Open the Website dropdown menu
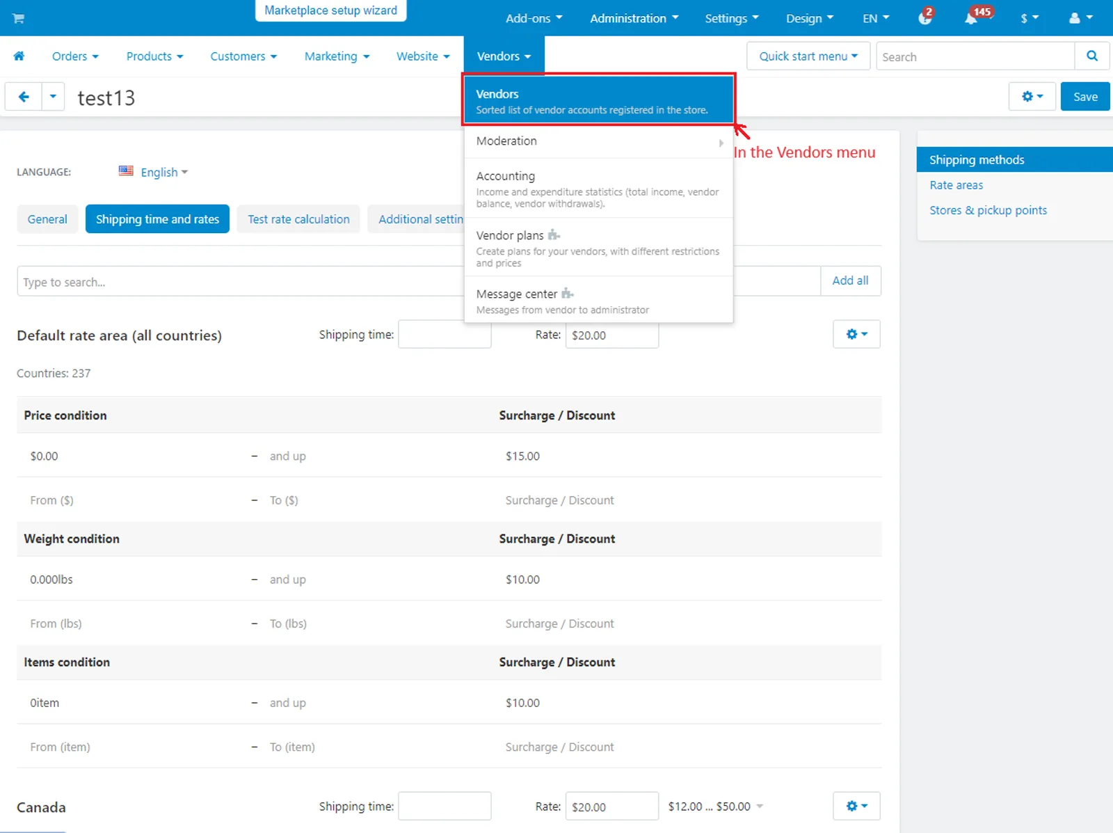 coord(423,56)
